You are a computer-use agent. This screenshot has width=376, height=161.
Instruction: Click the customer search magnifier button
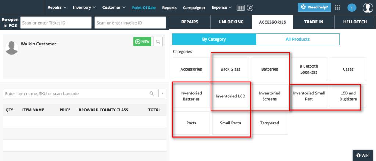(x=158, y=42)
